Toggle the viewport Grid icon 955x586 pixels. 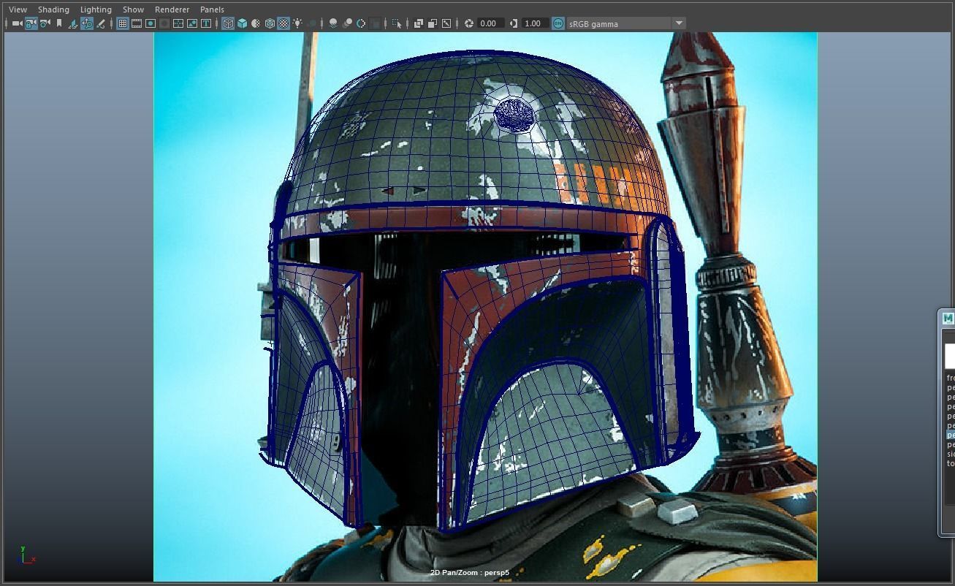(x=123, y=23)
